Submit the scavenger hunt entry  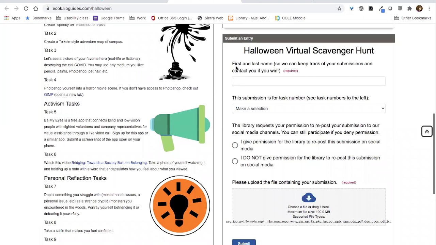(244, 243)
